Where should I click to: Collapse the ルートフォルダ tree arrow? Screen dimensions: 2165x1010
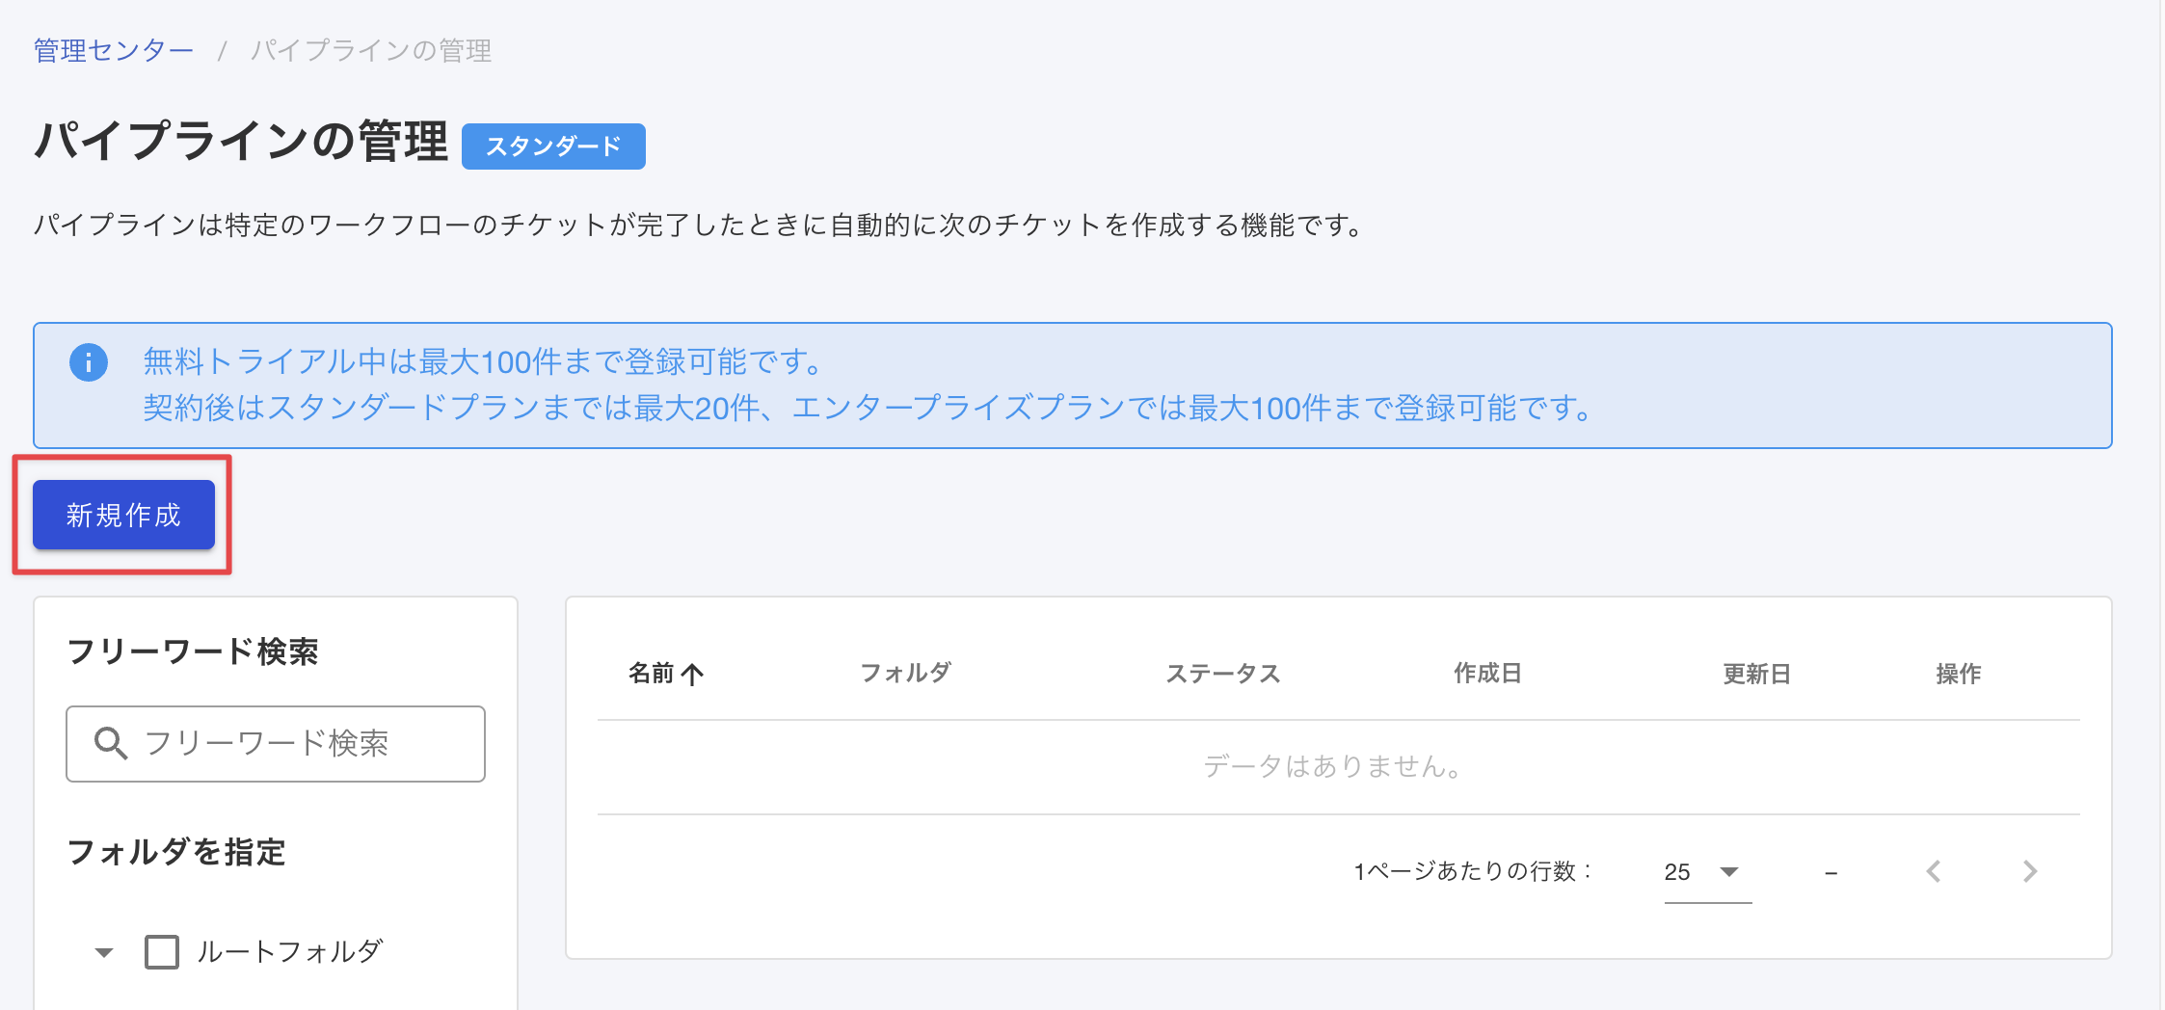[104, 953]
